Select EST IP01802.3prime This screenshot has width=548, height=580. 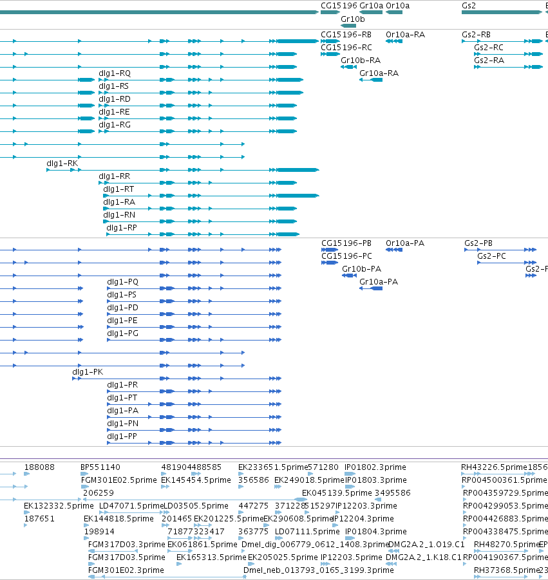pyautogui.click(x=375, y=467)
